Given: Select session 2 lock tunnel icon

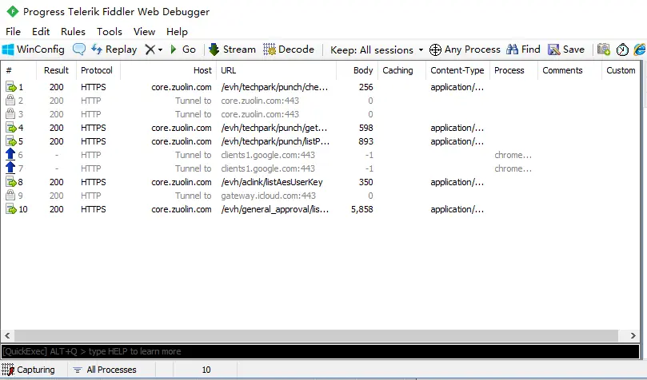Looking at the screenshot, I should [10, 100].
